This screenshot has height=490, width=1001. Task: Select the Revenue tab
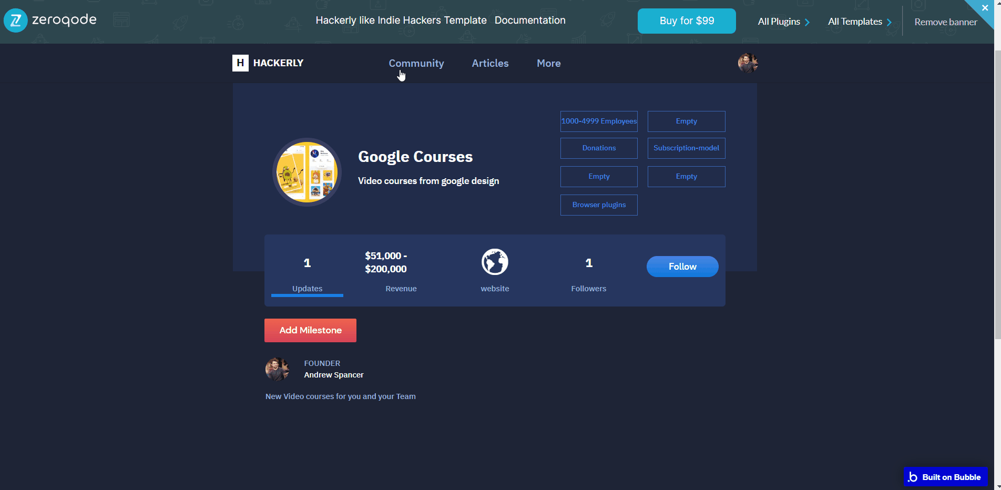pyautogui.click(x=401, y=289)
